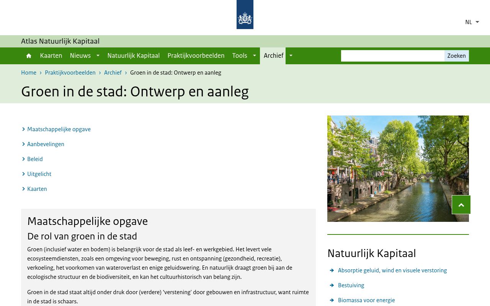Click the chevron before Maatschappelijke opgave
The height and width of the screenshot is (306, 490).
(23, 129)
